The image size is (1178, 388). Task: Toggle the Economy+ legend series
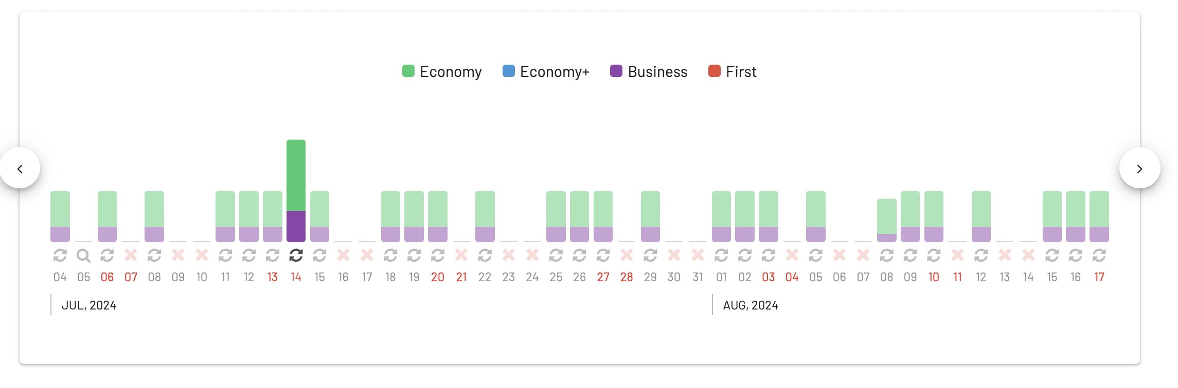[x=546, y=71]
